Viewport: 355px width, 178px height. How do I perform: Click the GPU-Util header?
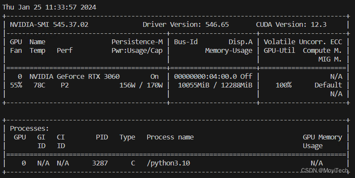click(279, 50)
